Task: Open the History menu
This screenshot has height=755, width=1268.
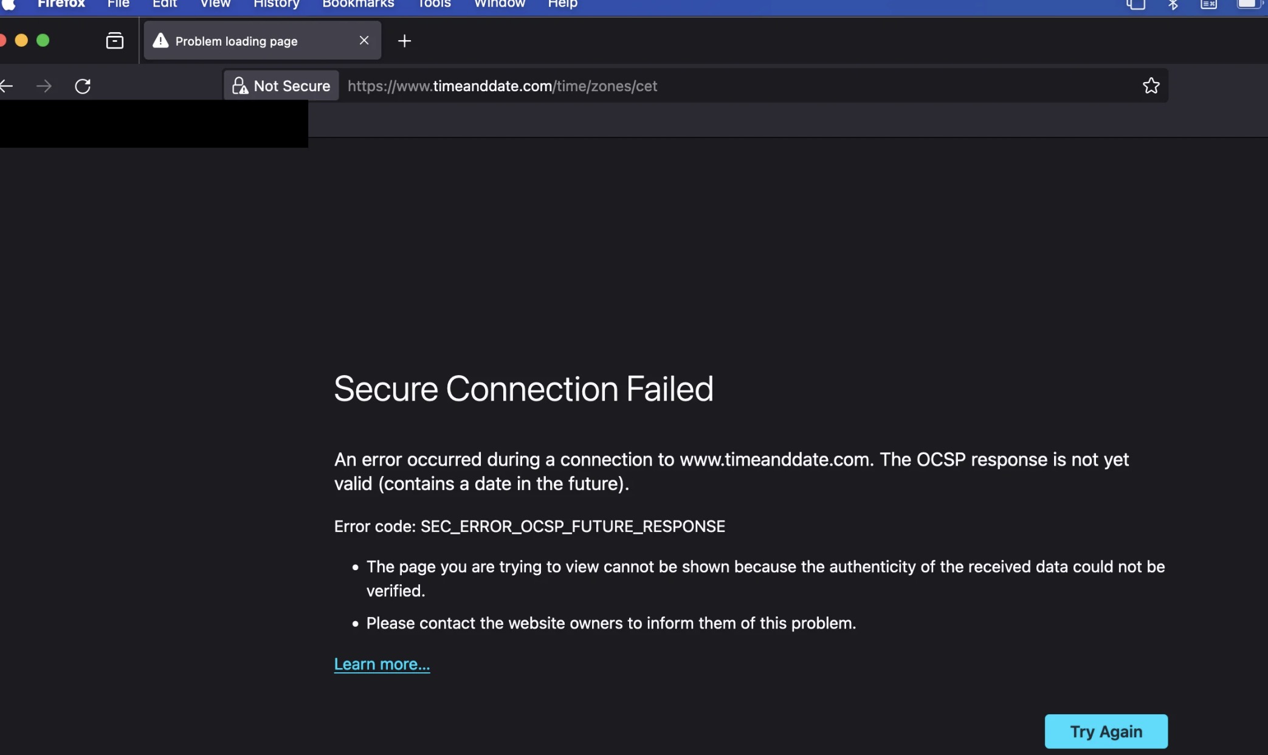Action: pos(276,4)
